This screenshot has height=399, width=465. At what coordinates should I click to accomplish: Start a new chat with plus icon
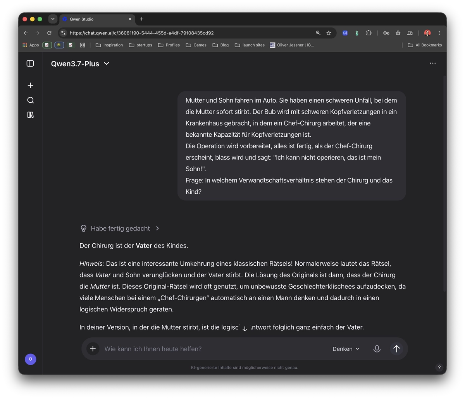[x=31, y=85]
